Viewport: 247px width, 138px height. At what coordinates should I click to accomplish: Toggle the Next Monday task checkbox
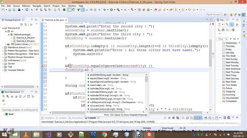point(223,62)
